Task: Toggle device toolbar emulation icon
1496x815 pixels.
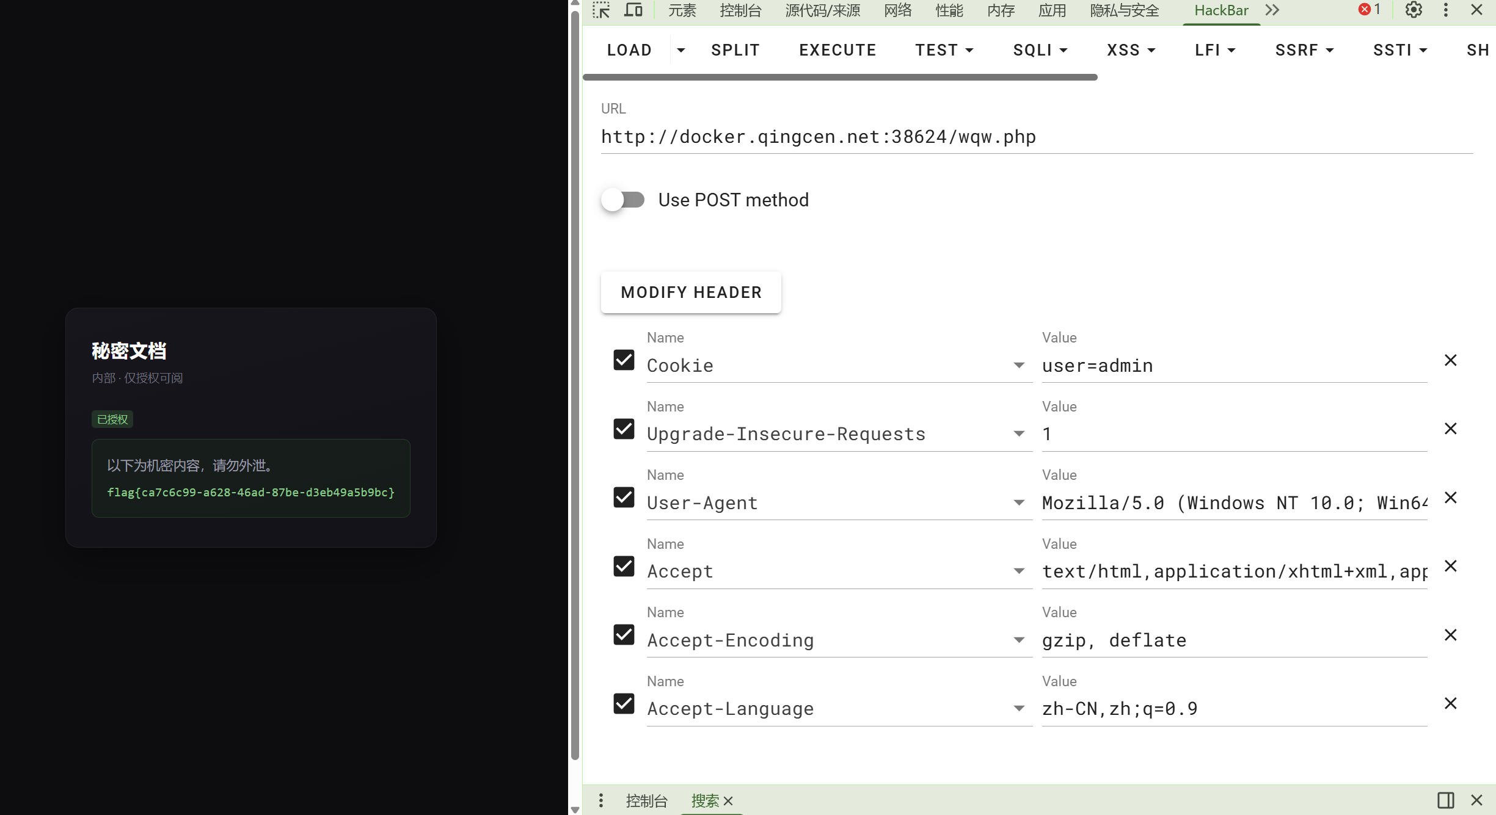Action: 633,10
